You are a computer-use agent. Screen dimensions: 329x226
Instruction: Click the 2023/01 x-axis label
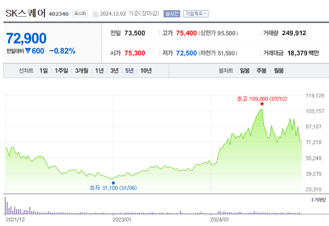[122, 220]
